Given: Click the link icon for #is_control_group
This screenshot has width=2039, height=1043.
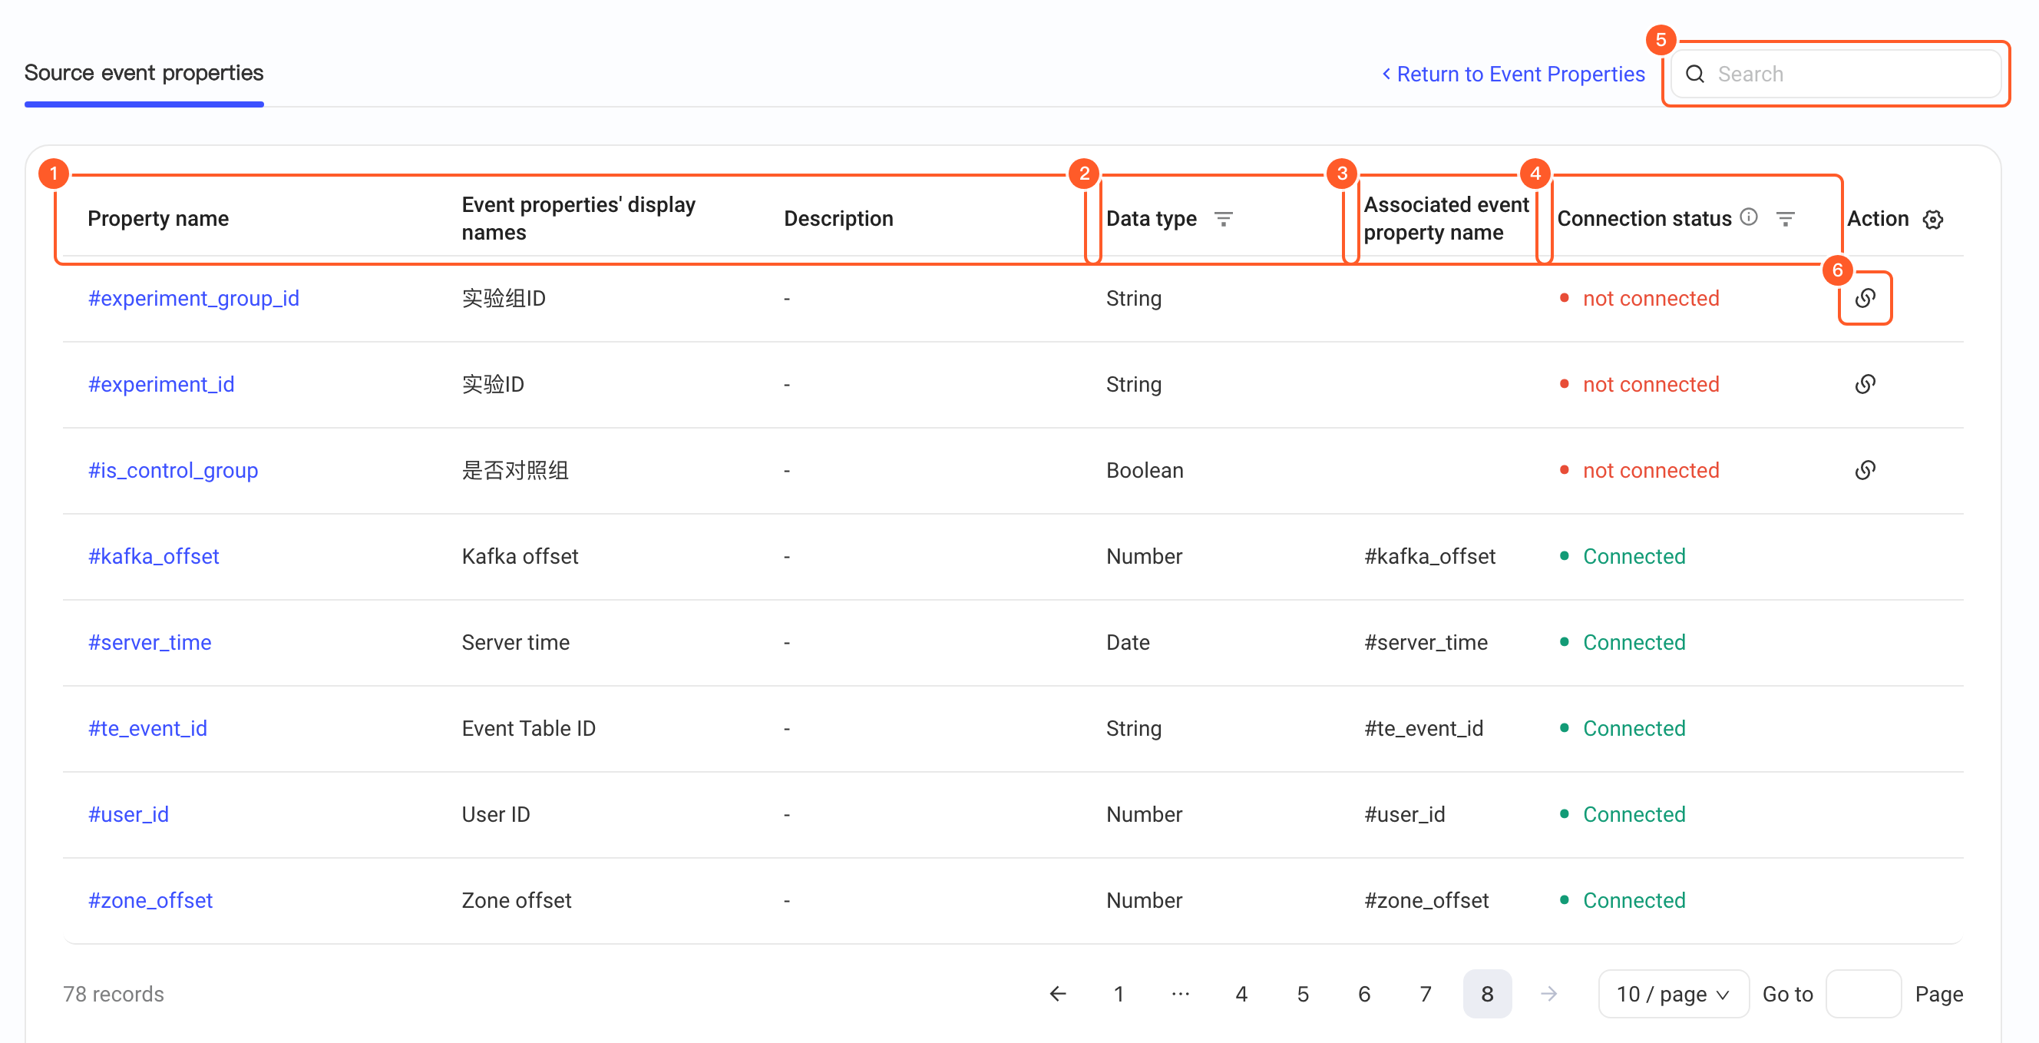Looking at the screenshot, I should (x=1865, y=470).
